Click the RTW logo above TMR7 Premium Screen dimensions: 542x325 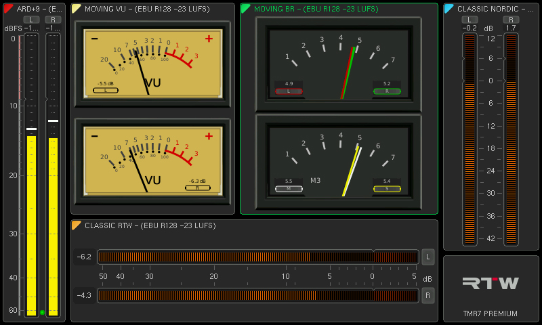pyautogui.click(x=491, y=283)
